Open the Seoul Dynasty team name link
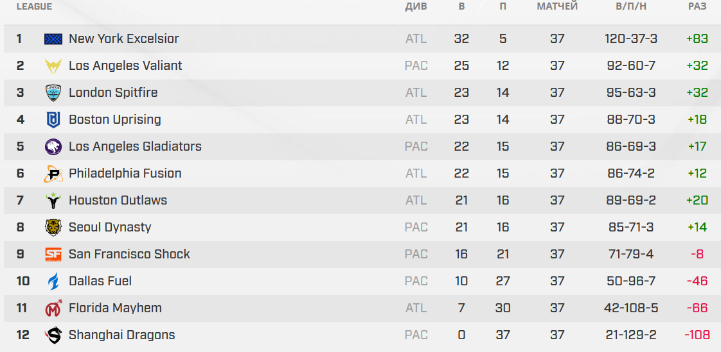721x352 pixels. click(x=110, y=228)
